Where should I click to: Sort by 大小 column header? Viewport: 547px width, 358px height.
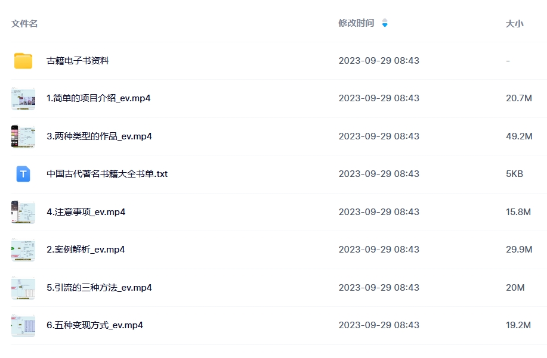tap(515, 24)
